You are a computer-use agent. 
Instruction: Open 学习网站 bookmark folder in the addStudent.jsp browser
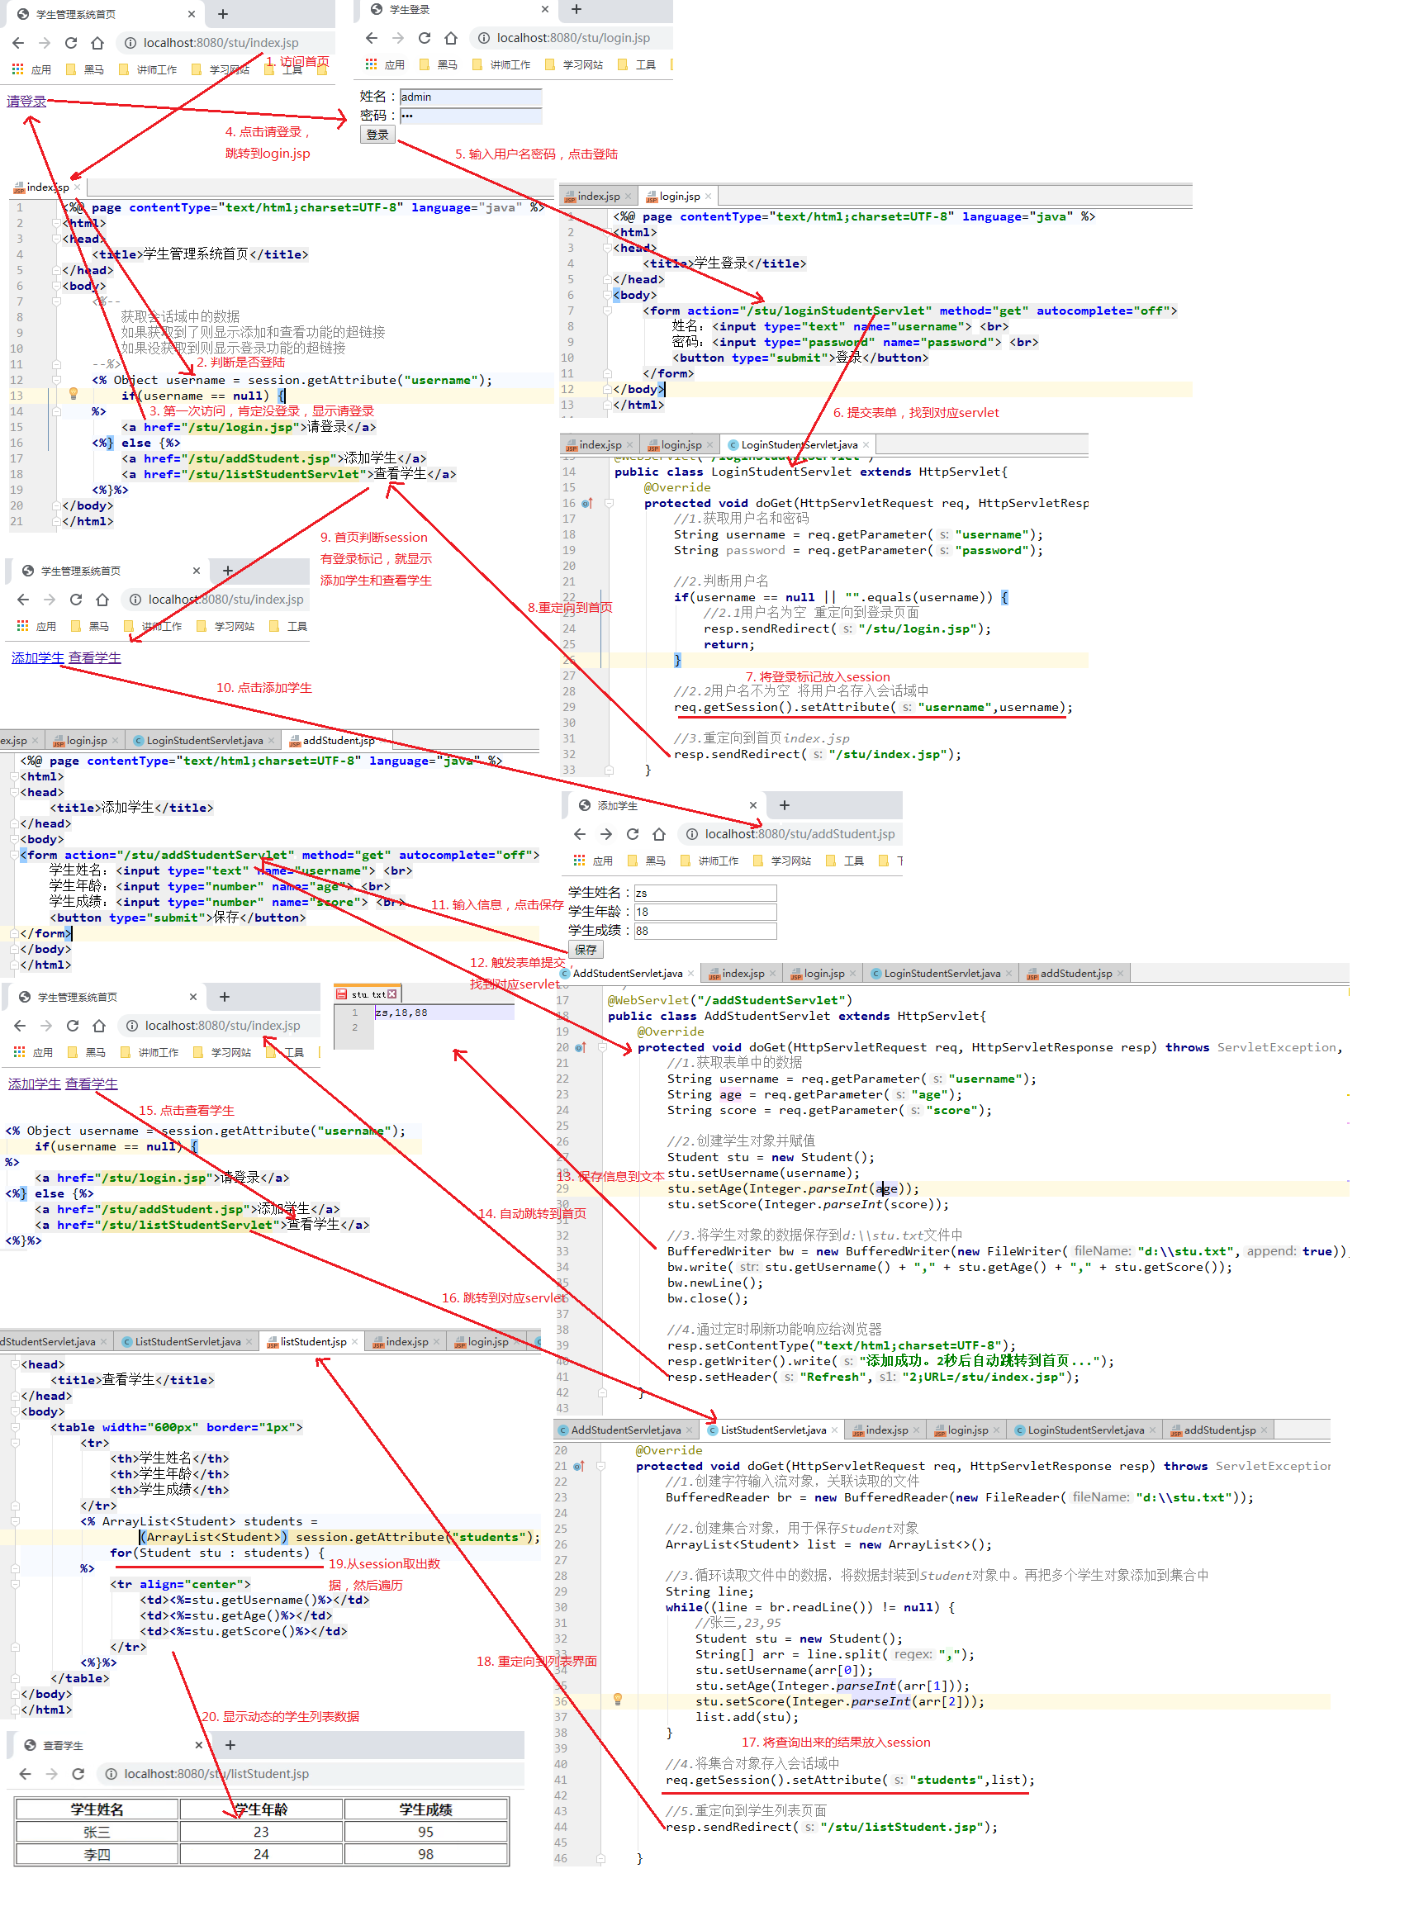click(x=781, y=861)
